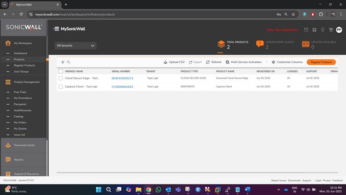Select the Total Products stacked layers icon
This screenshot has width=346, height=195.
tap(221, 44)
